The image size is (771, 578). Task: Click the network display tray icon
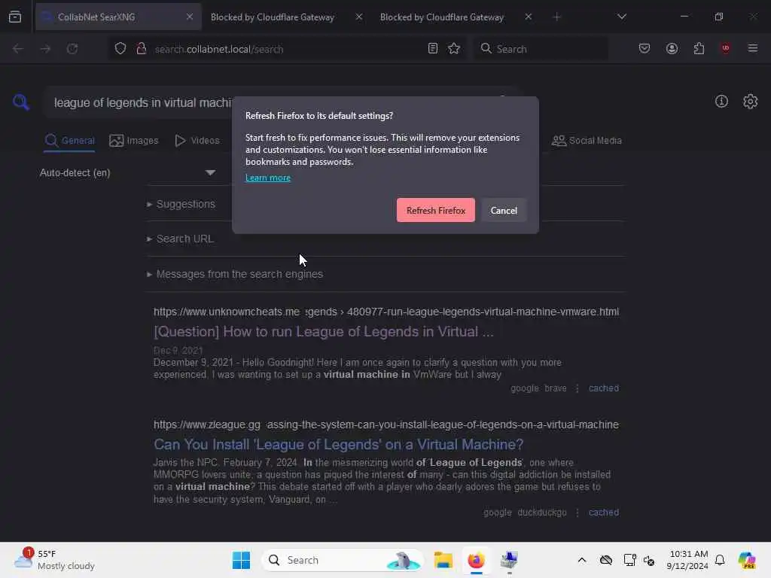point(629,560)
